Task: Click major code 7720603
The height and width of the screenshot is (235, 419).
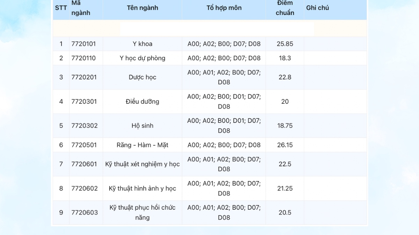Action: (84, 212)
